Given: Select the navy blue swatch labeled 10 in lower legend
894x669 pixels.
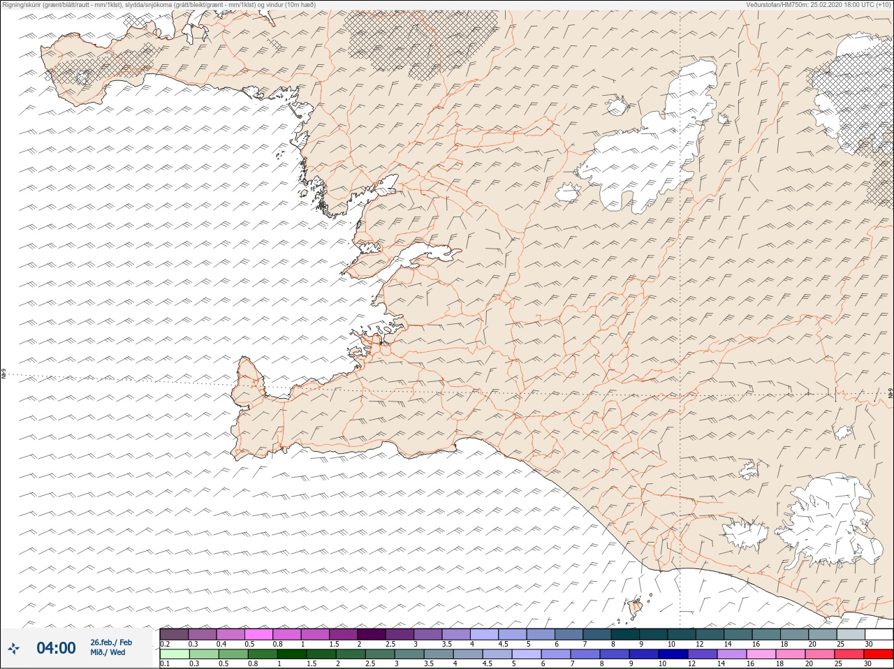Looking at the screenshot, I should (x=672, y=654).
